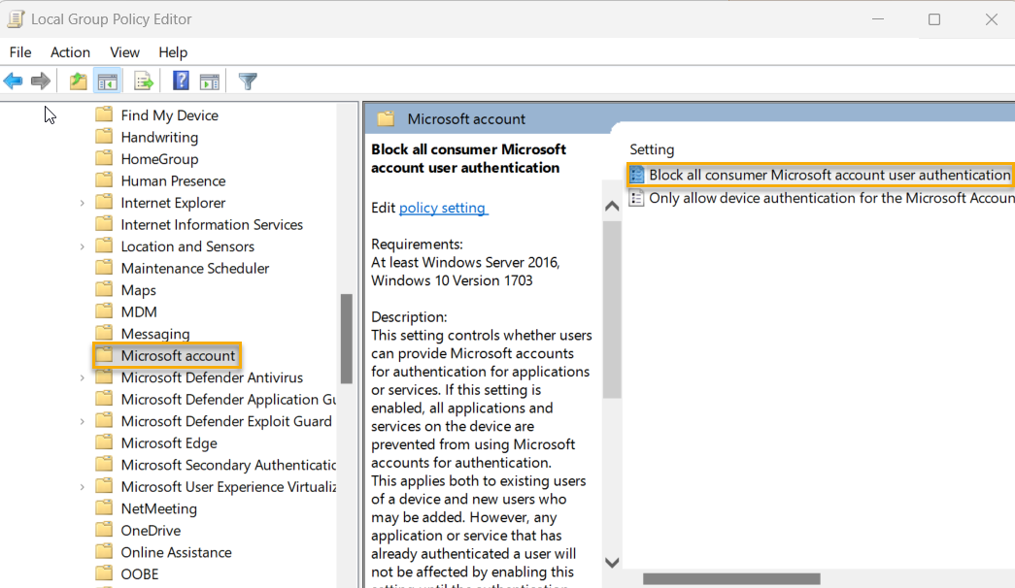The height and width of the screenshot is (588, 1015).
Task: Click the description pane scrollbar down arrow
Action: tap(612, 562)
